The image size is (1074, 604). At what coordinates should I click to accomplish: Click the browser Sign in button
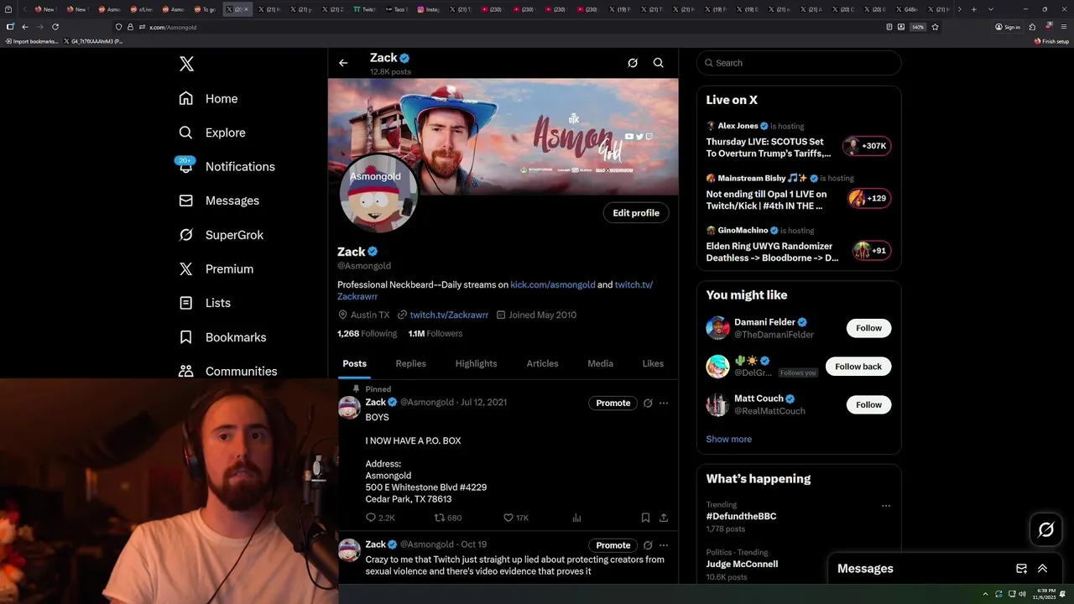[x=1008, y=27]
